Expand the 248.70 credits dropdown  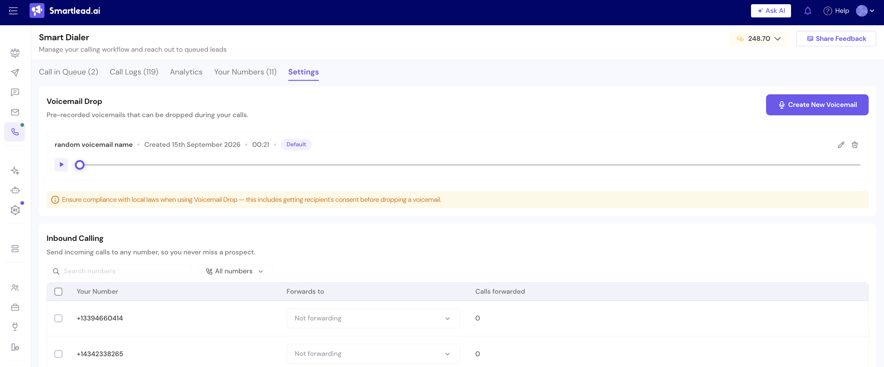[x=759, y=38]
